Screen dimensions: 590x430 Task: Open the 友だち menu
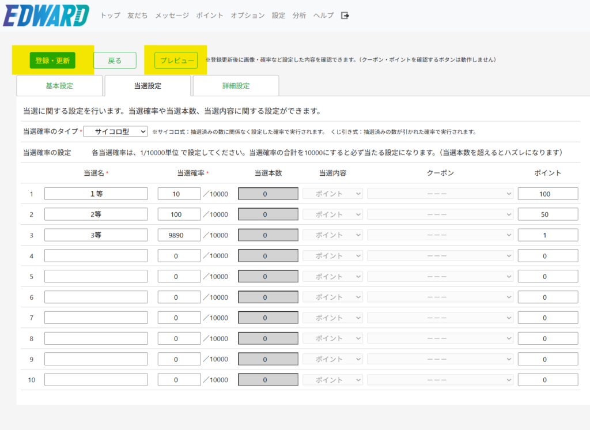click(137, 16)
